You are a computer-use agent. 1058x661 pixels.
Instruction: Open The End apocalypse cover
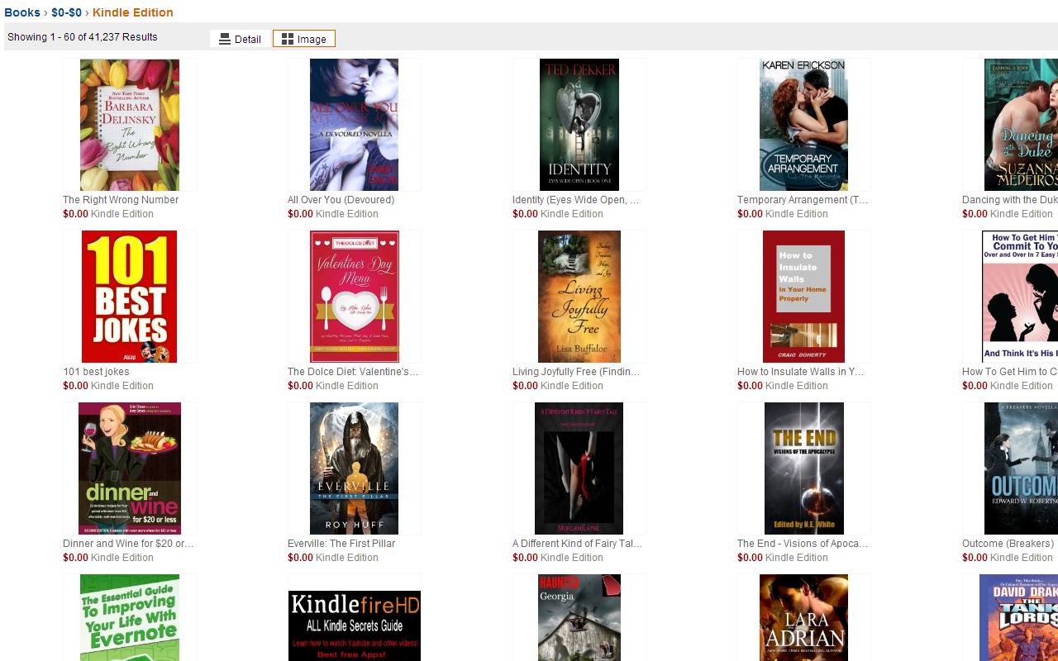click(803, 468)
